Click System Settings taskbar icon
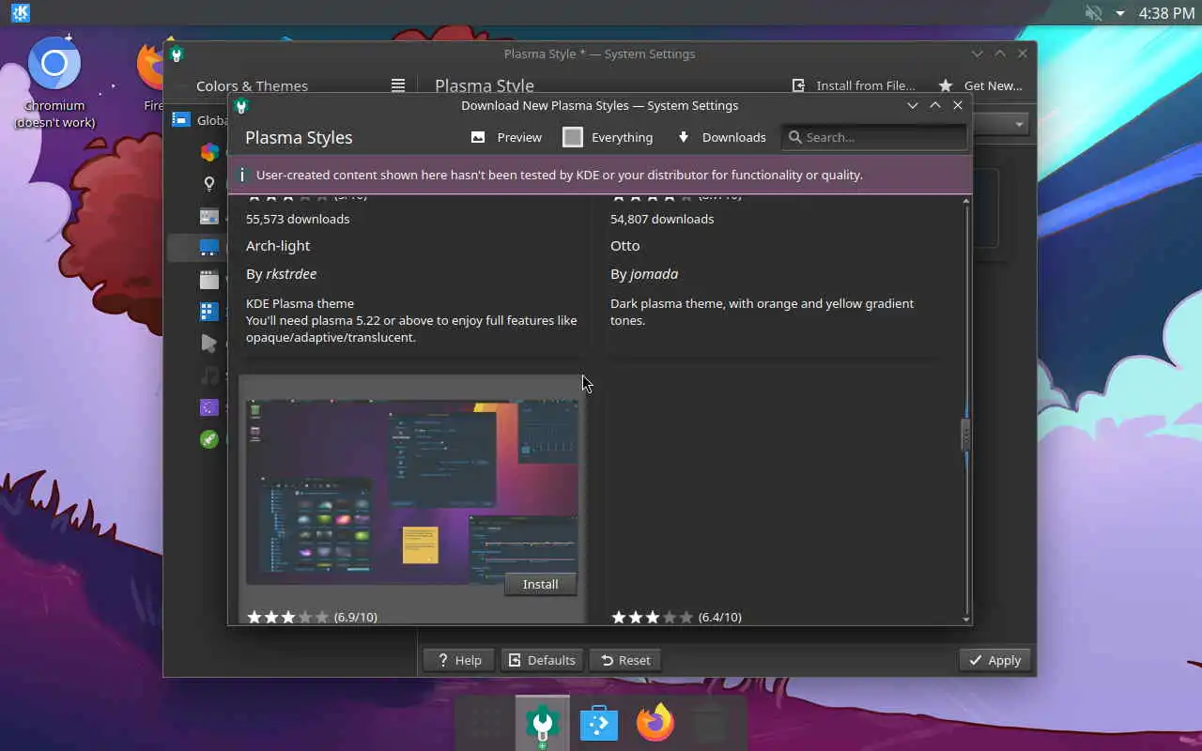This screenshot has width=1202, height=751. pos(542,724)
